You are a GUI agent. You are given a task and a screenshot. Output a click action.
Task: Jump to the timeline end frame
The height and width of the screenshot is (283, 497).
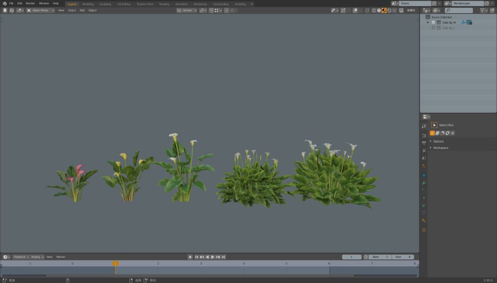pos(224,257)
